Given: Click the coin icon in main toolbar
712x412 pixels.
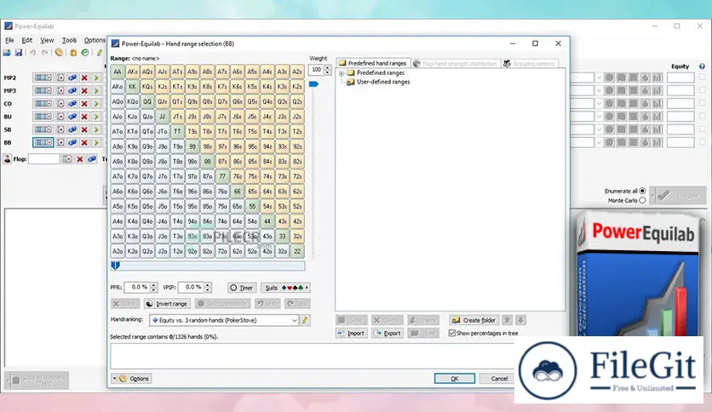Looking at the screenshot, I should (x=59, y=53).
